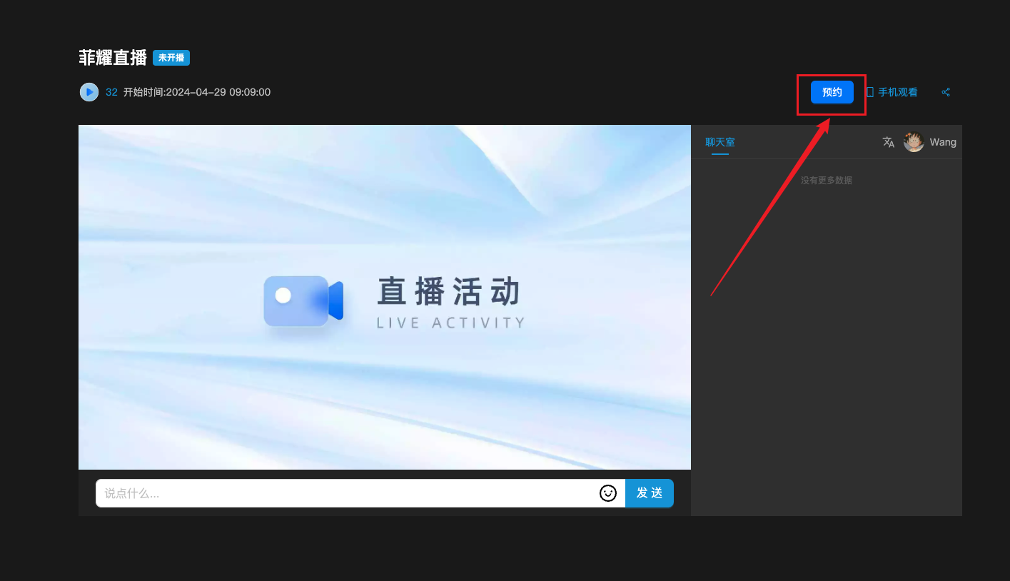
Task: Switch to the 聊天室 tab
Action: pyautogui.click(x=719, y=142)
